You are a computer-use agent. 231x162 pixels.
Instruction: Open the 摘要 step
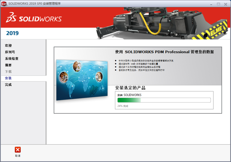(x=8, y=65)
